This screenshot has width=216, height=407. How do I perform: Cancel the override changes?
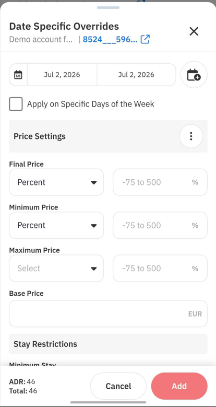tap(118, 386)
